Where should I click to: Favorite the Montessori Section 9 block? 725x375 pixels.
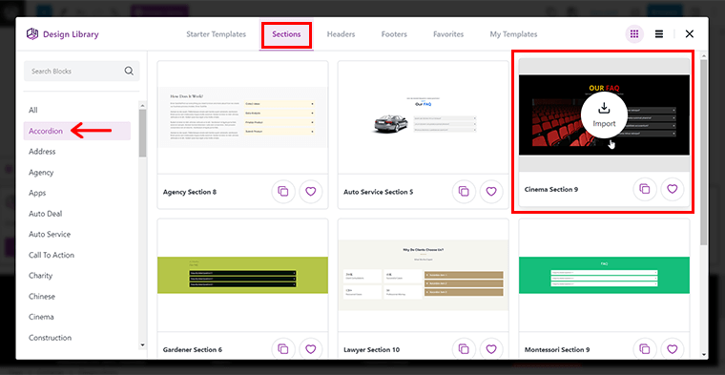coord(673,349)
